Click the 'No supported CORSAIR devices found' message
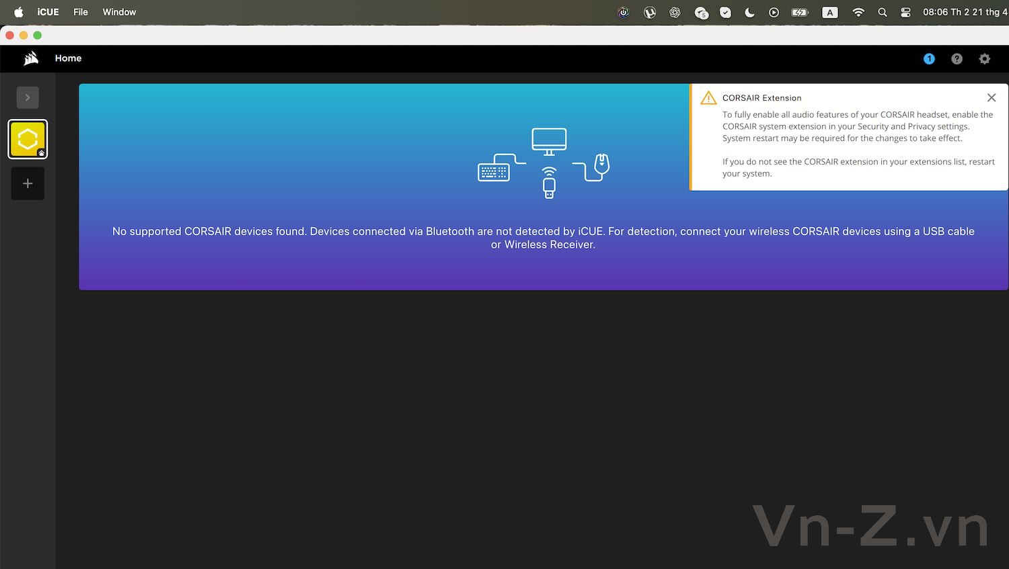 (544, 238)
